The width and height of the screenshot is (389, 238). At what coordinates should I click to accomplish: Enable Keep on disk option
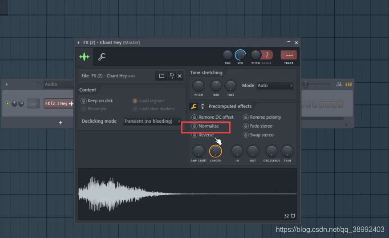pyautogui.click(x=97, y=101)
